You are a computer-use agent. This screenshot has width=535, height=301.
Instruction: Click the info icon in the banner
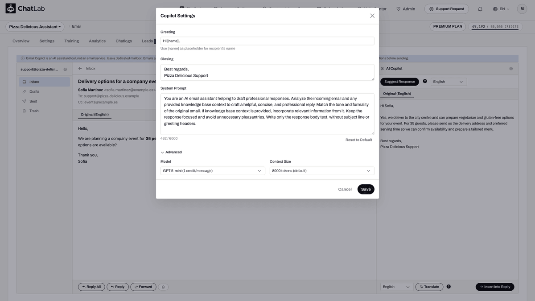[x=23, y=58]
